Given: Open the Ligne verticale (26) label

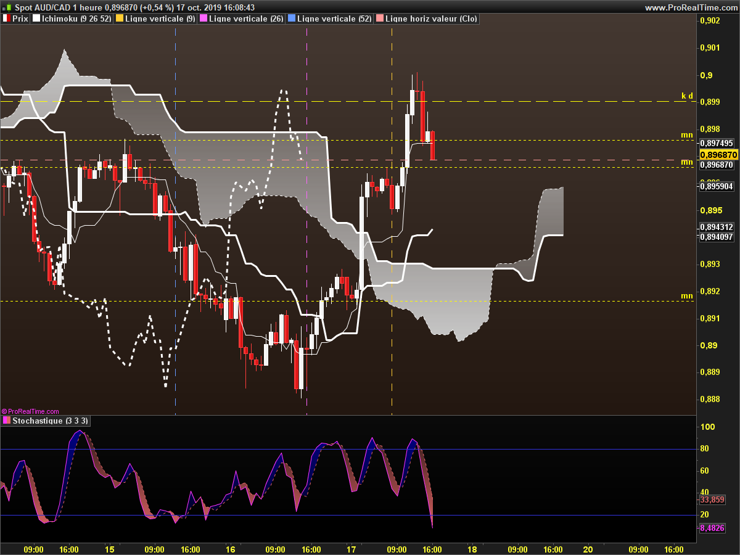Looking at the screenshot, I should click(246, 19).
